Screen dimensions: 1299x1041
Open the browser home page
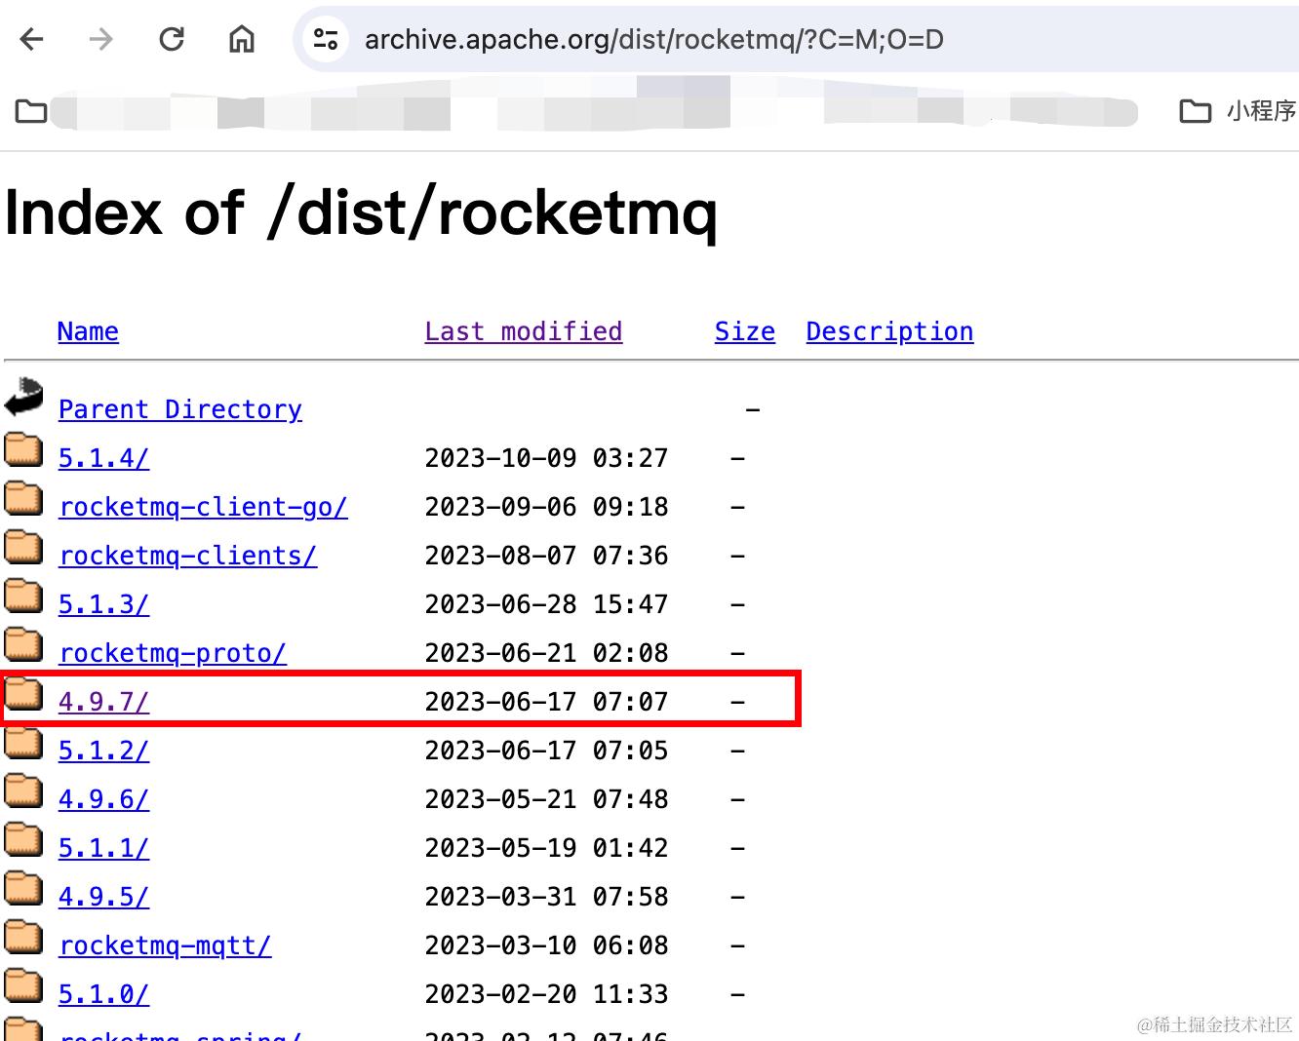pos(242,39)
